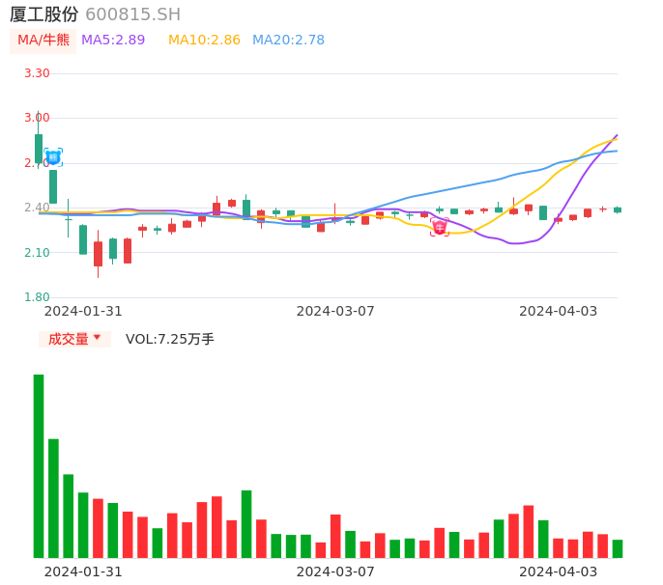Click the 2024-03-07 date label on price chart
This screenshot has width=663, height=585.
click(335, 311)
